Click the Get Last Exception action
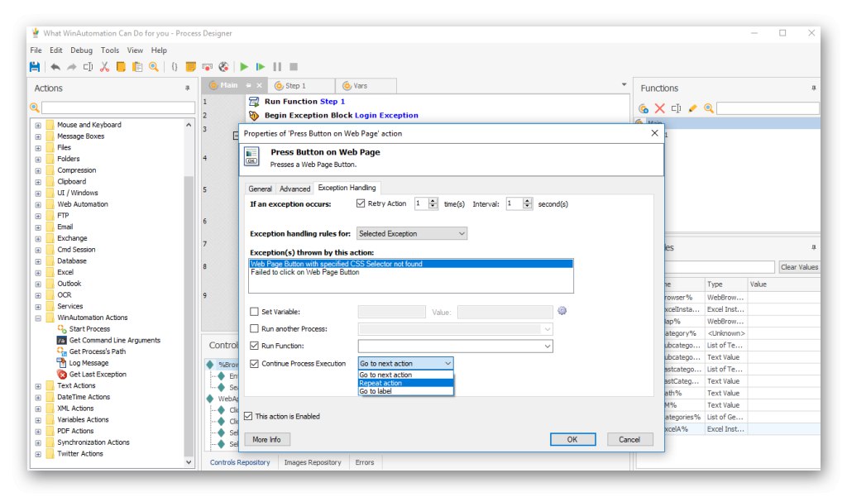The image size is (847, 497). tap(98, 375)
